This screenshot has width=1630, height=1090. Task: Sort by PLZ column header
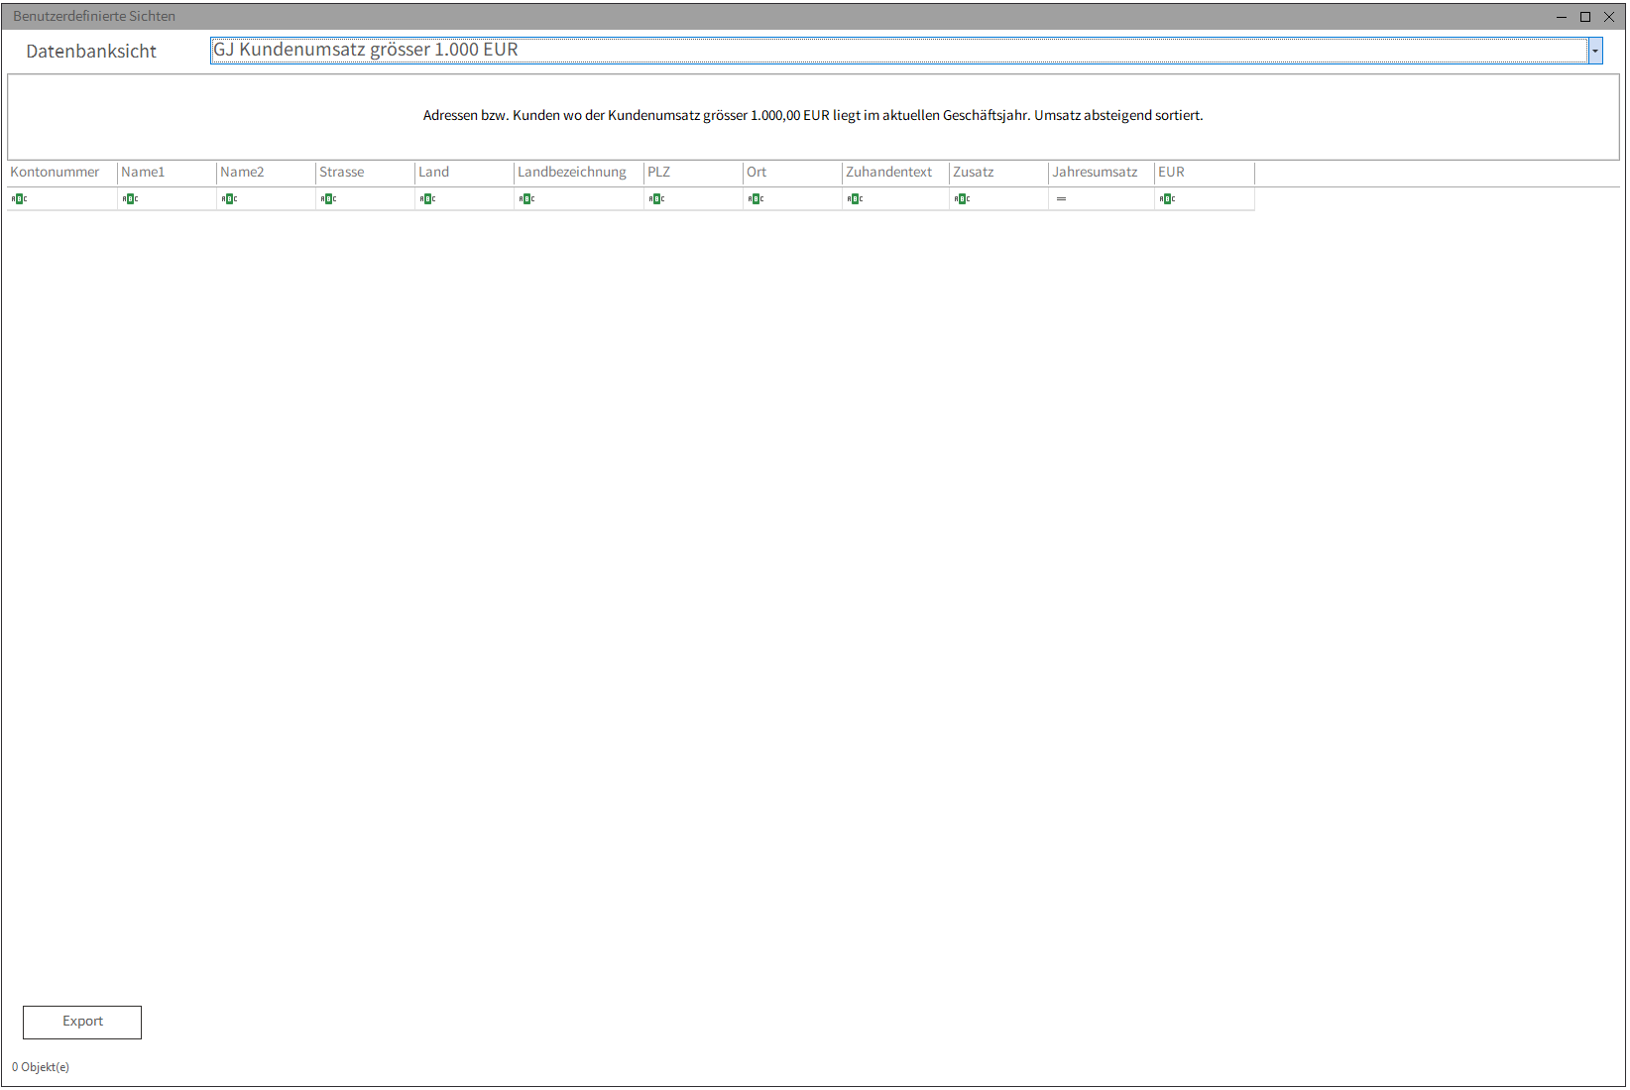tap(693, 173)
